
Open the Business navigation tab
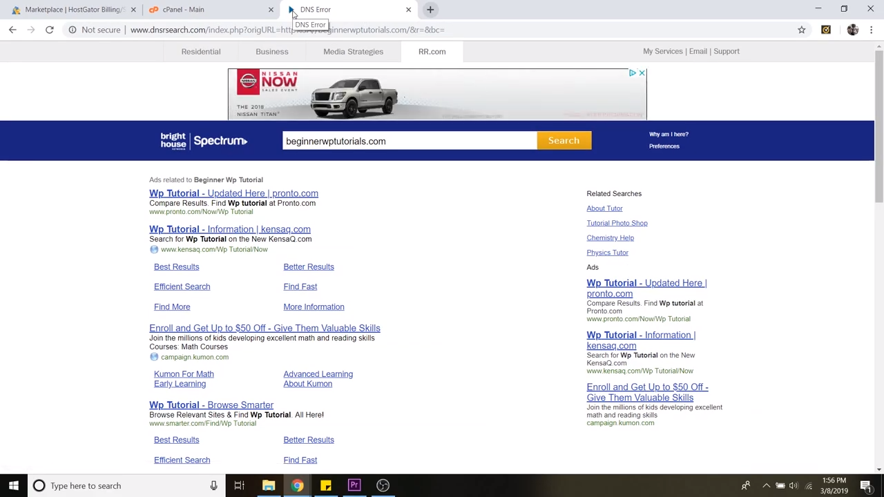tap(272, 52)
